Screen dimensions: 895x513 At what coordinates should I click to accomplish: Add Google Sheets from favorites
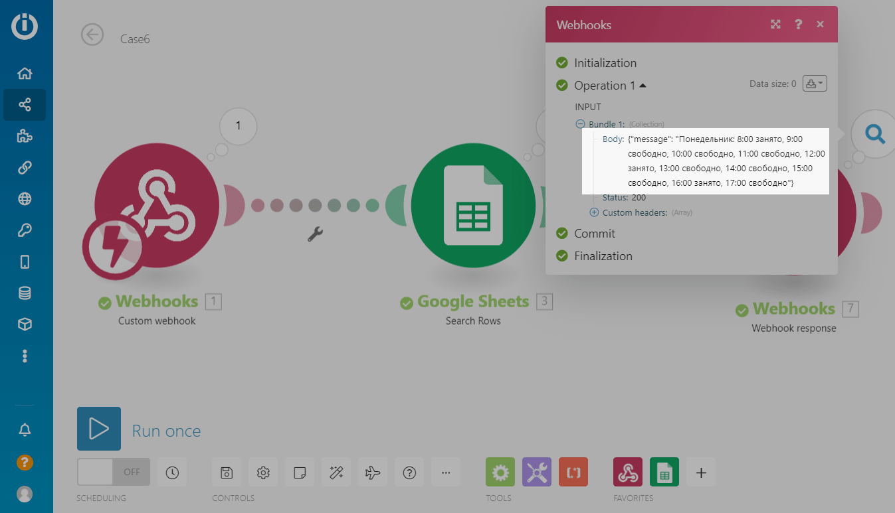coord(664,473)
